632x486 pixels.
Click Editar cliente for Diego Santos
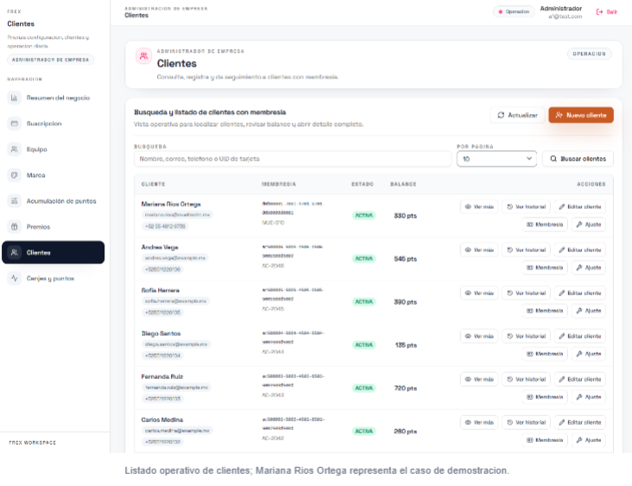coord(579,336)
